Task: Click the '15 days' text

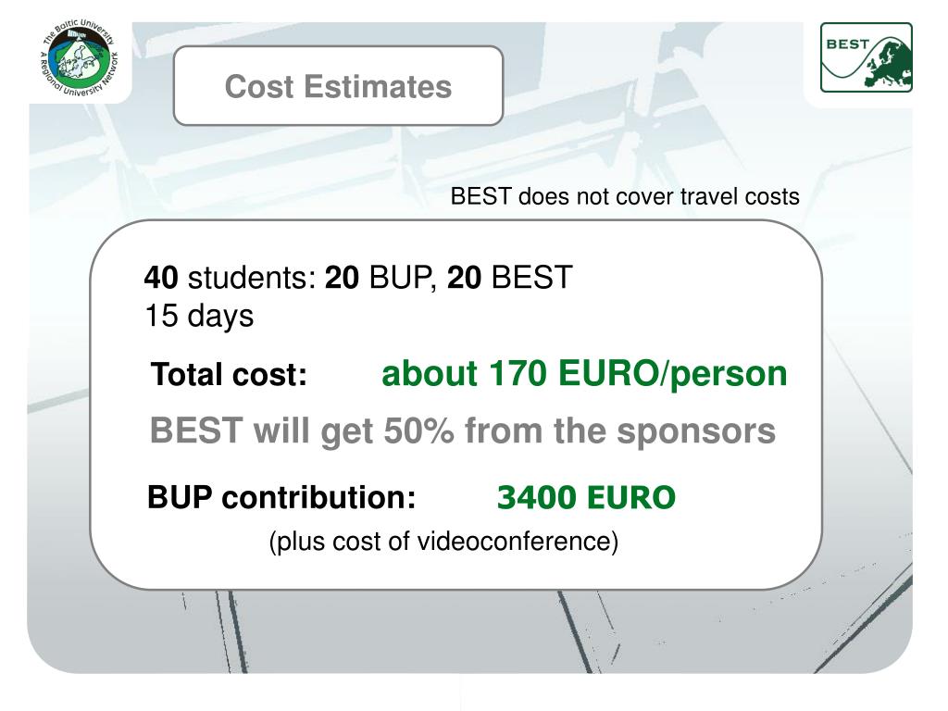Action: (x=199, y=317)
